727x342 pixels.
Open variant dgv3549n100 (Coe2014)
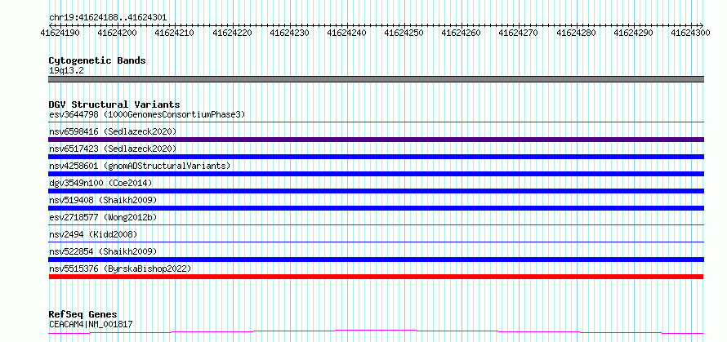pyautogui.click(x=100, y=183)
